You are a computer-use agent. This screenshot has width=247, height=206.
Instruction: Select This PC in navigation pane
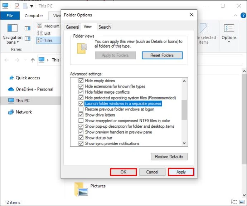(23, 100)
